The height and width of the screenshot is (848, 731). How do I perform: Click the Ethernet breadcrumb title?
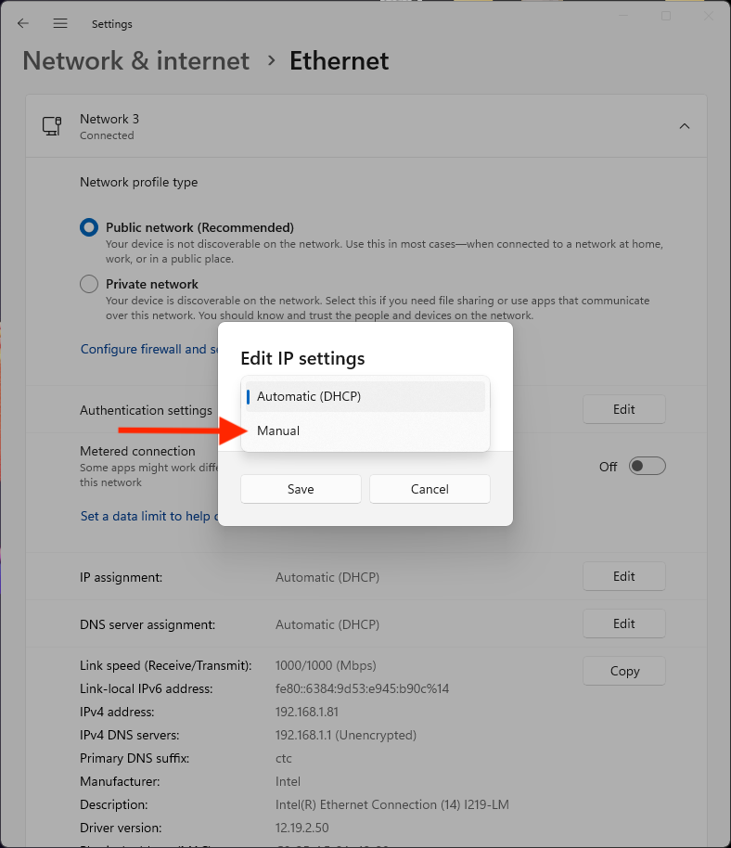click(x=339, y=61)
